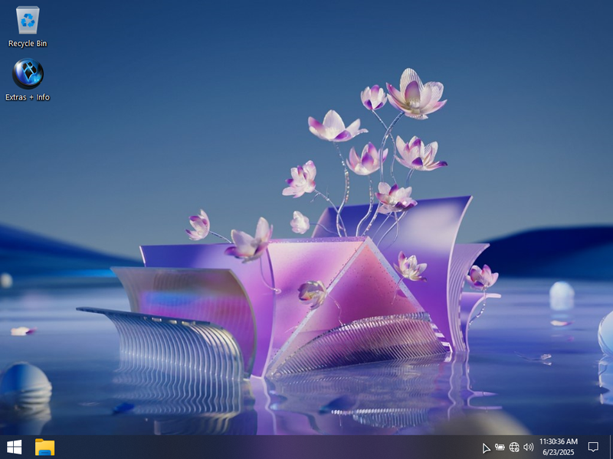This screenshot has width=613, height=459.
Task: Click the network globe tray icon
Action: (514, 447)
